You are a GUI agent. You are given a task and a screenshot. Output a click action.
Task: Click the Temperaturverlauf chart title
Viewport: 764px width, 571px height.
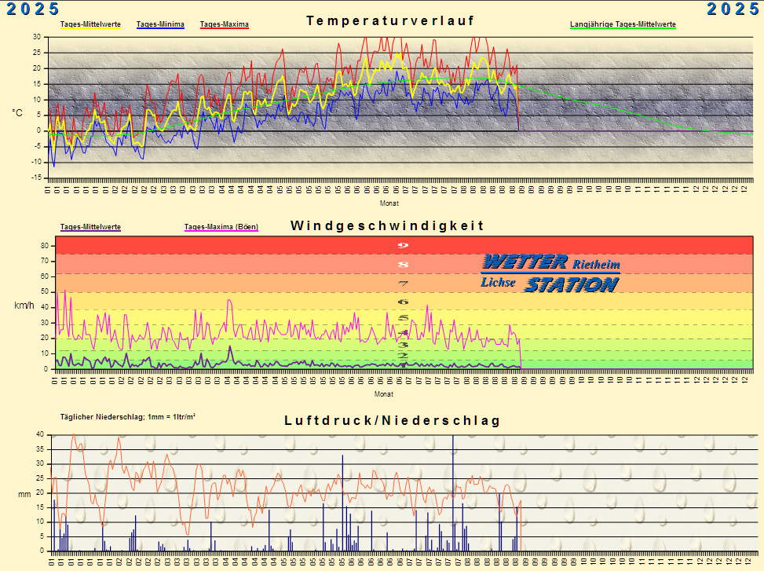point(390,20)
